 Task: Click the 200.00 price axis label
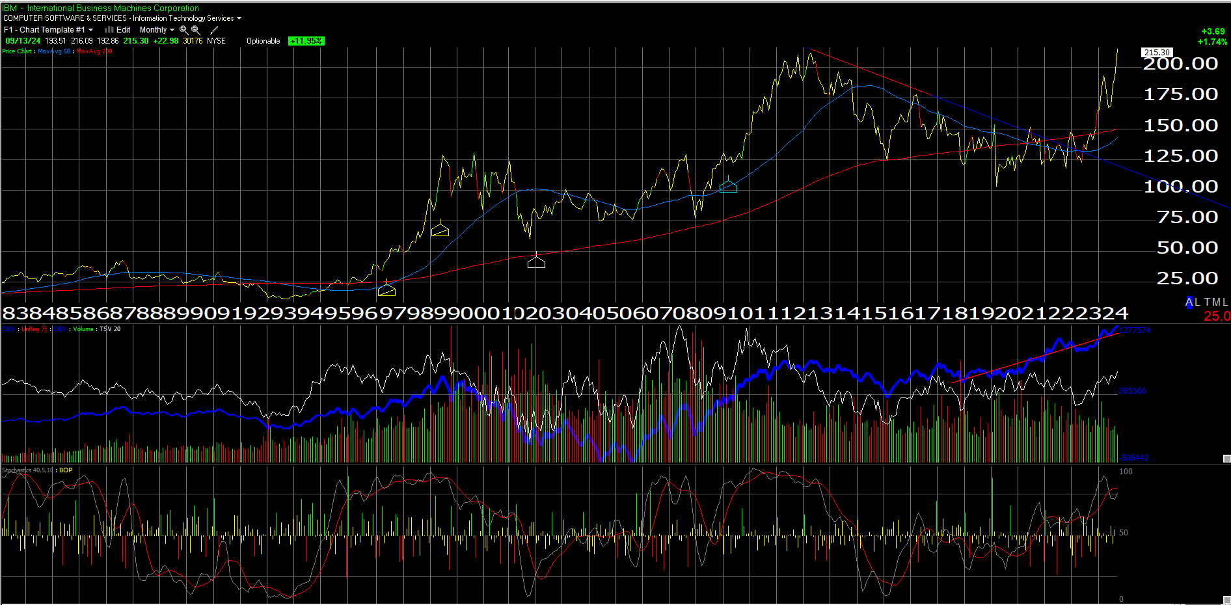point(1180,64)
